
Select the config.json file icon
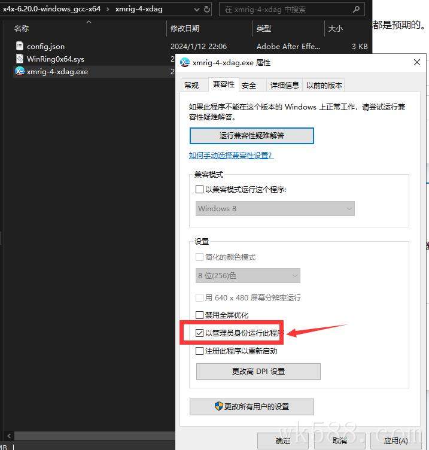(x=20, y=46)
